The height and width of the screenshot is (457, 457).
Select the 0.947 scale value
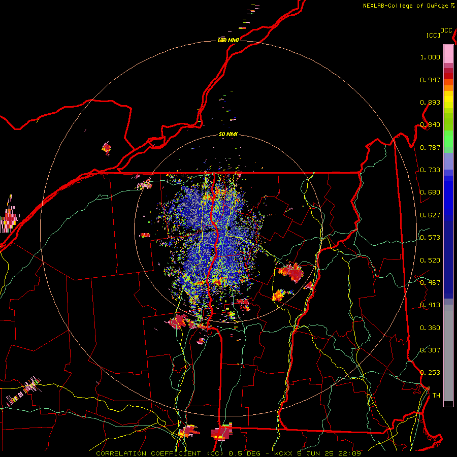click(430, 80)
